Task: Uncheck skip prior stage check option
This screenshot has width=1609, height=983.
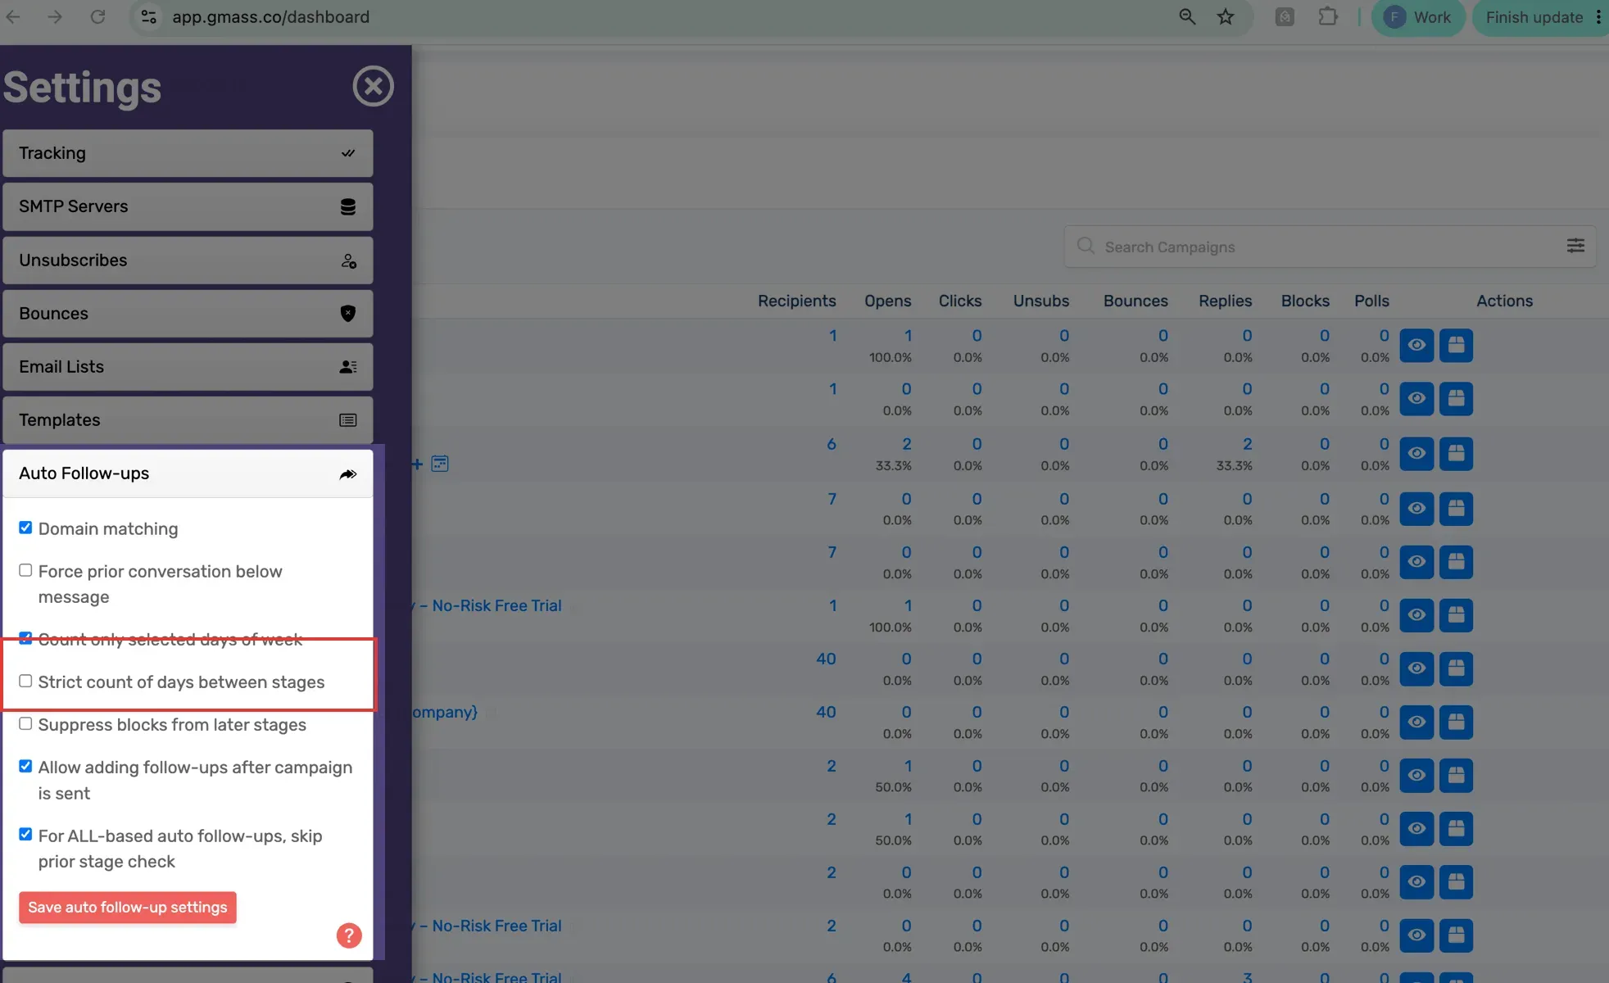Action: [x=25, y=834]
